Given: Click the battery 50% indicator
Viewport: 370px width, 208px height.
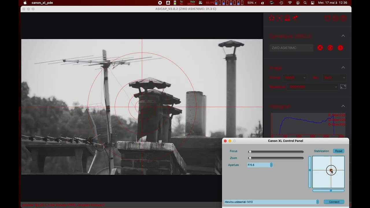Looking at the screenshot, I should 252,3.
